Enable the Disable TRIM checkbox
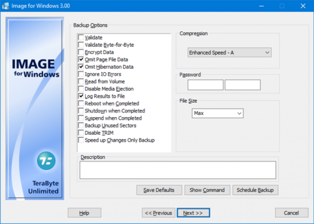This screenshot has height=224, width=314. click(81, 133)
